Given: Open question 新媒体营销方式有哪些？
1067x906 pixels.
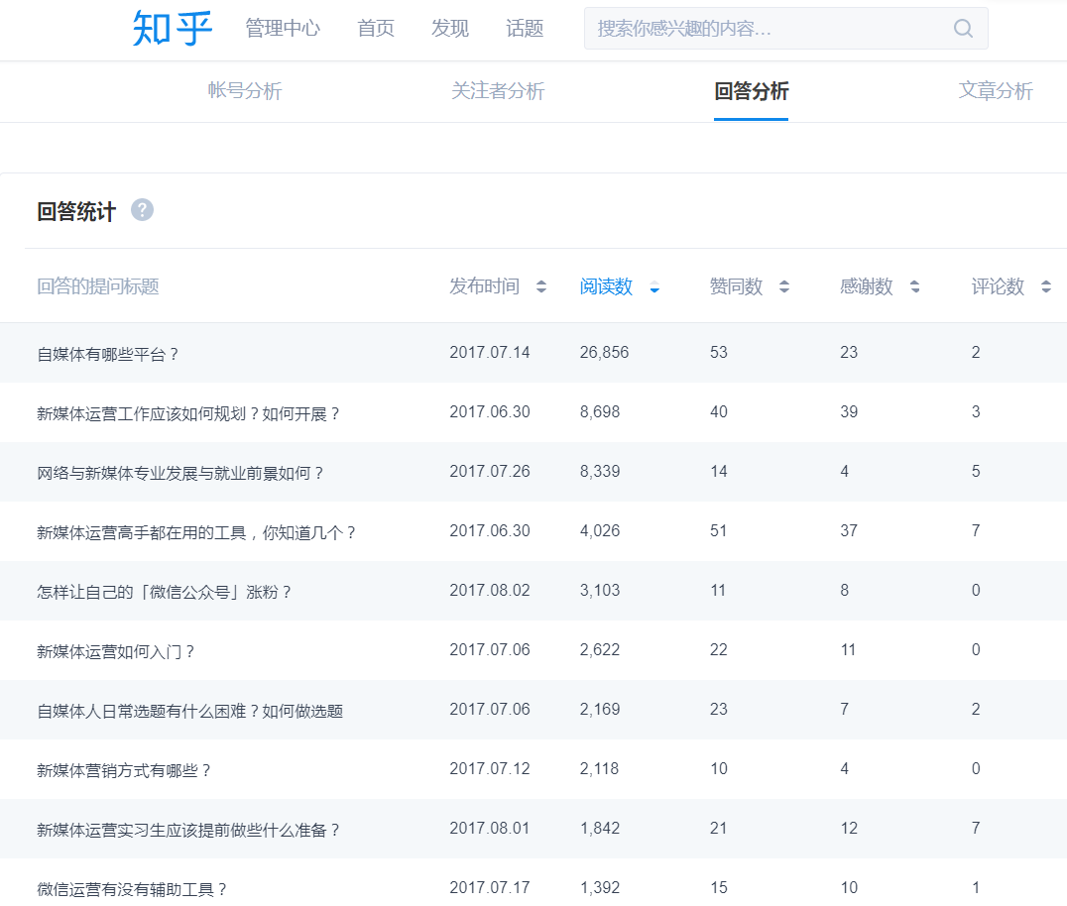Looking at the screenshot, I should click(x=124, y=770).
